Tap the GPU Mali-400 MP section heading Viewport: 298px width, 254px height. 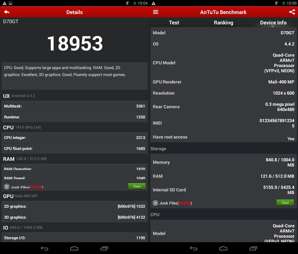tap(20, 196)
